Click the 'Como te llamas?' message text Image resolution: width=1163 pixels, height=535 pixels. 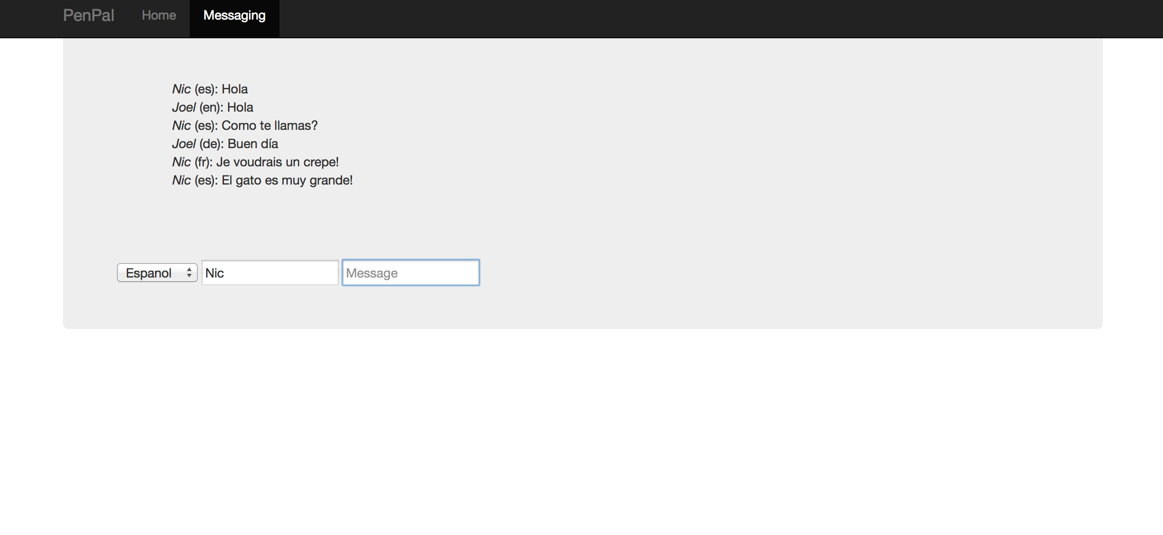[x=270, y=126]
